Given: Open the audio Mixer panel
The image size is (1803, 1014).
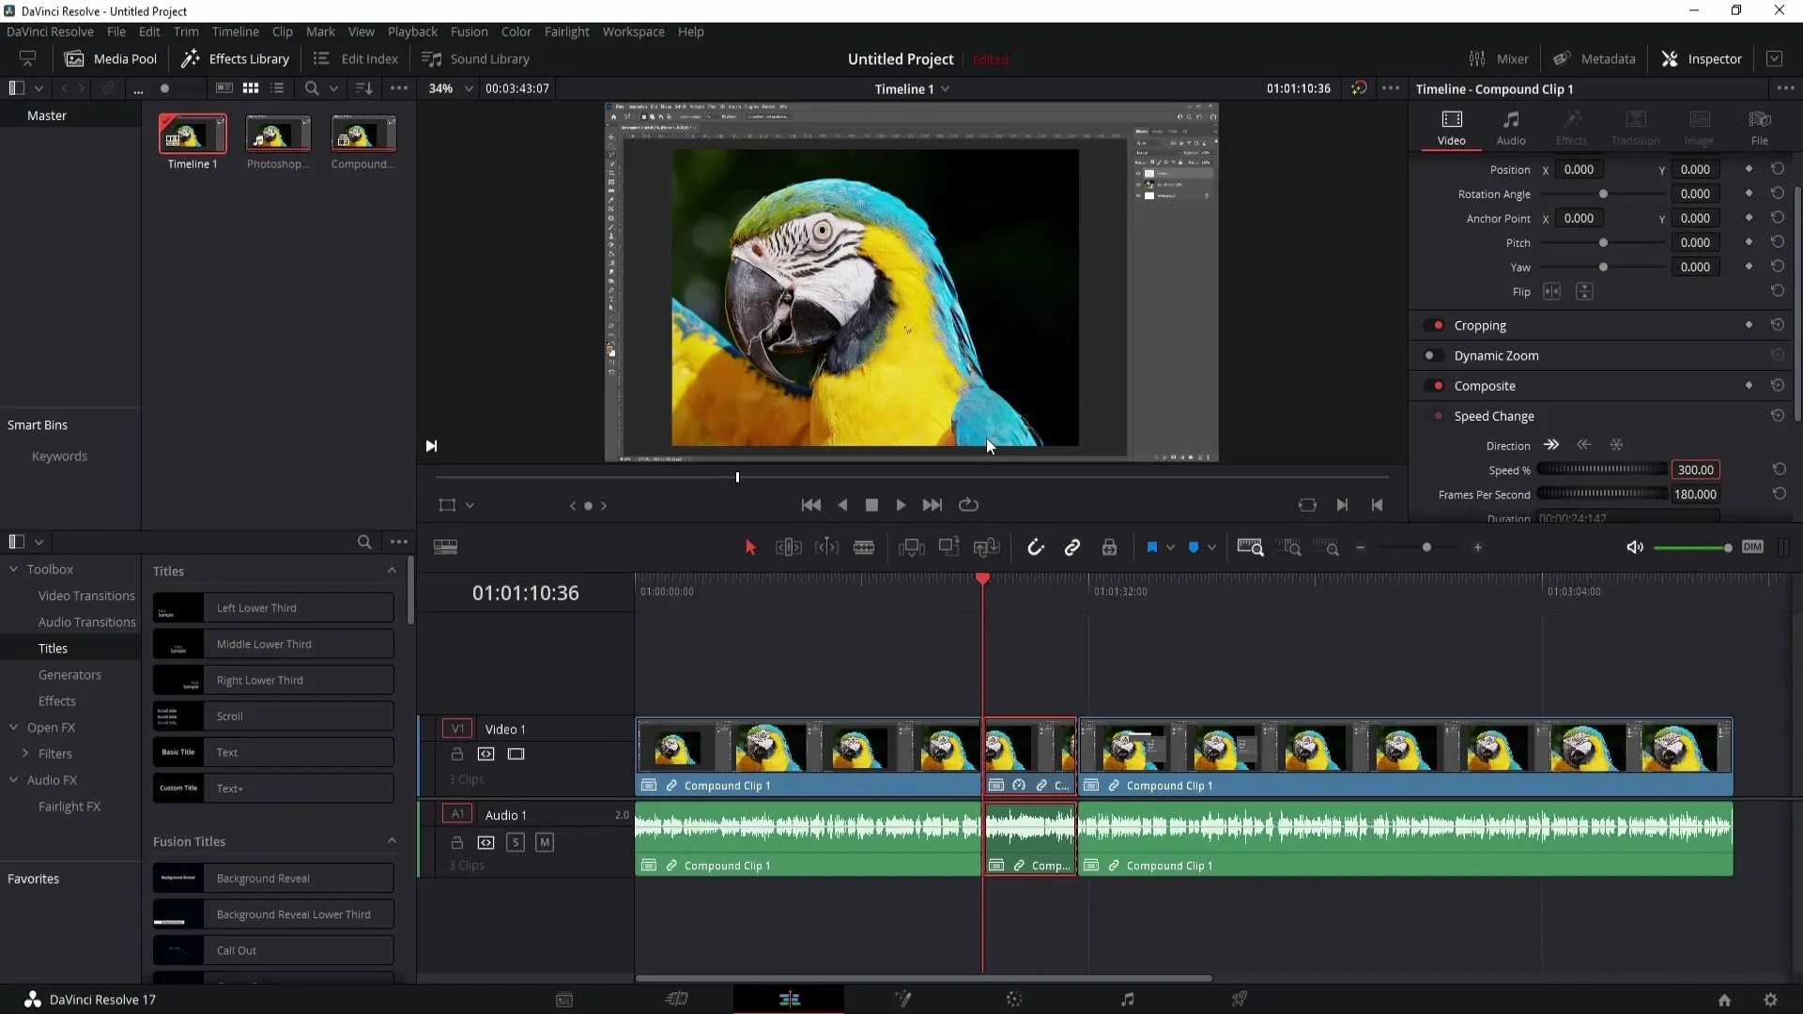Looking at the screenshot, I should (1499, 58).
